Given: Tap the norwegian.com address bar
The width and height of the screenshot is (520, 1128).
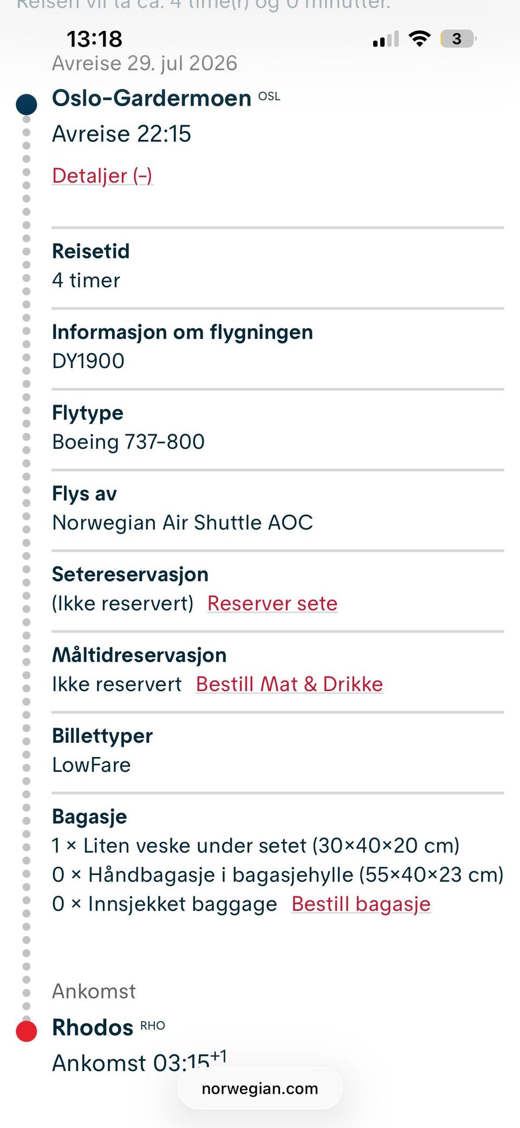Looking at the screenshot, I should [260, 1088].
